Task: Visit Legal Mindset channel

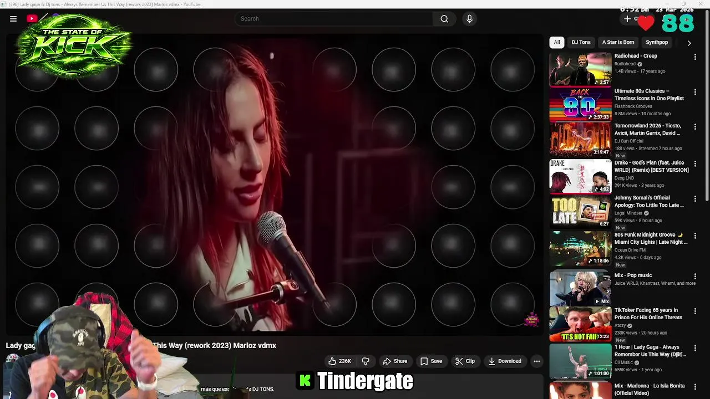Action: pyautogui.click(x=628, y=213)
